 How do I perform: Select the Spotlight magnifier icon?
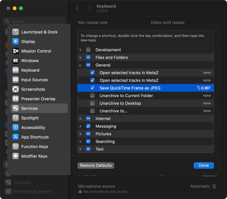[16, 118]
